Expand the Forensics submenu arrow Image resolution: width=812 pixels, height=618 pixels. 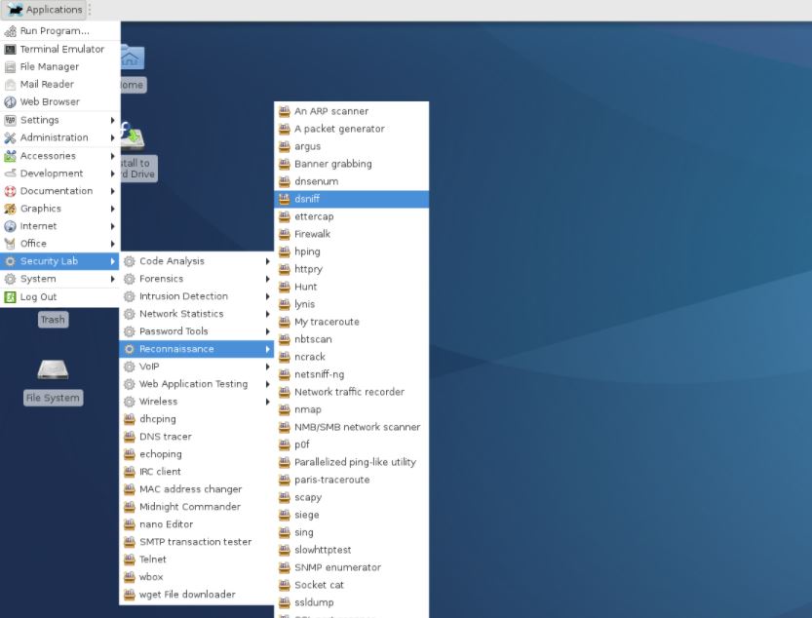pos(267,279)
